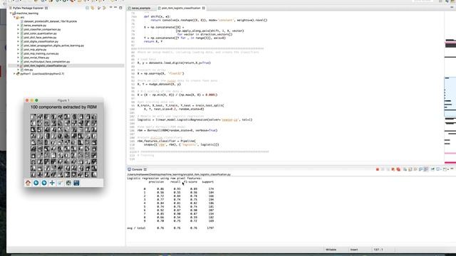
Task: Select the Pan tool in Figure 1 toolbar
Action: (x=52, y=183)
